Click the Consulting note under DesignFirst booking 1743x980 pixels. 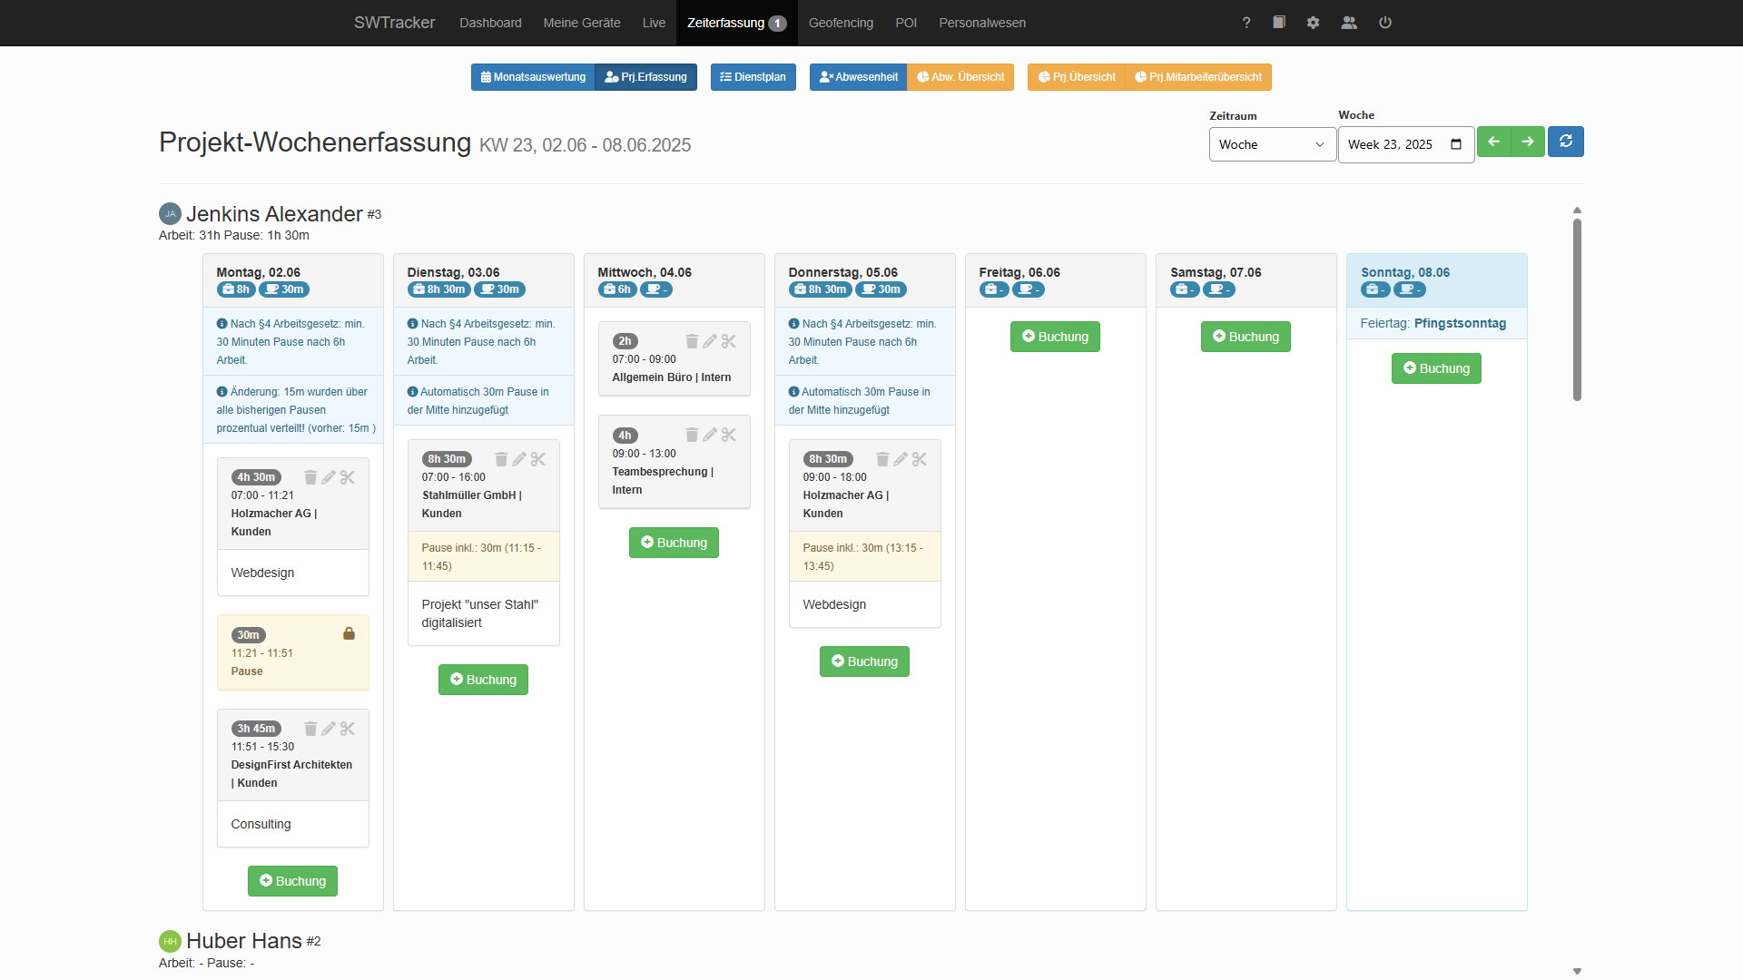pyautogui.click(x=261, y=824)
